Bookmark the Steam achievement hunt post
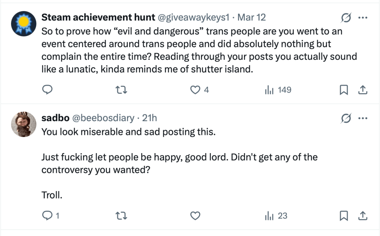 [344, 90]
